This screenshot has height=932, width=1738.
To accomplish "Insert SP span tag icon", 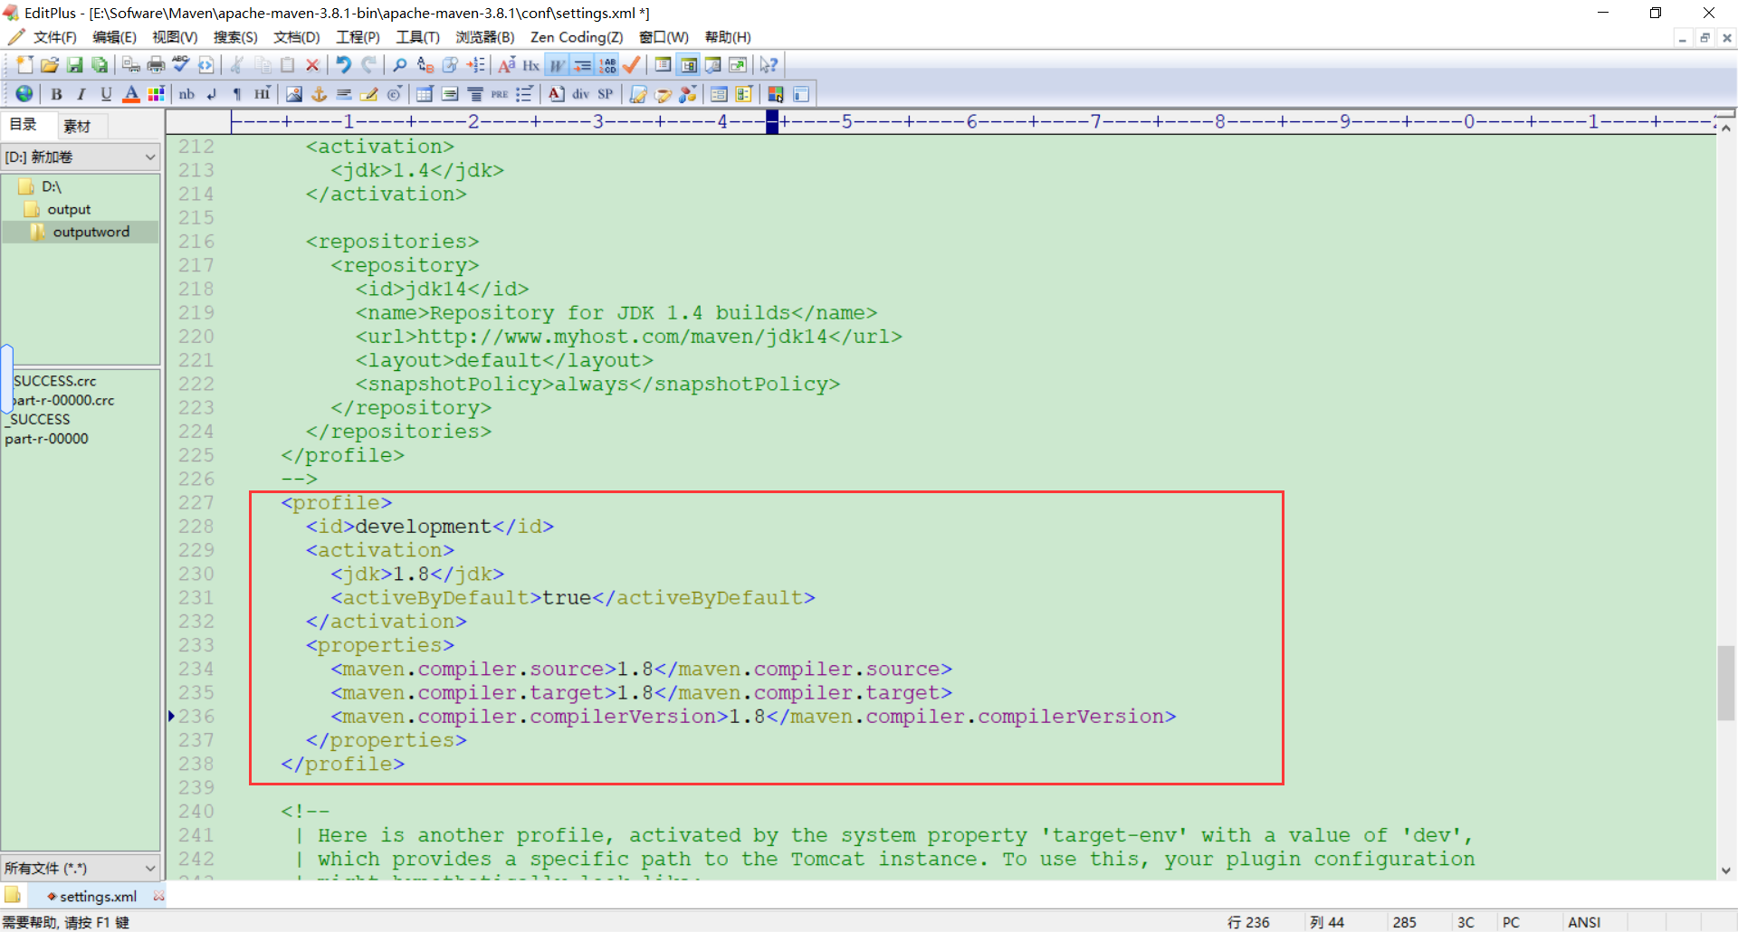I will [x=606, y=94].
